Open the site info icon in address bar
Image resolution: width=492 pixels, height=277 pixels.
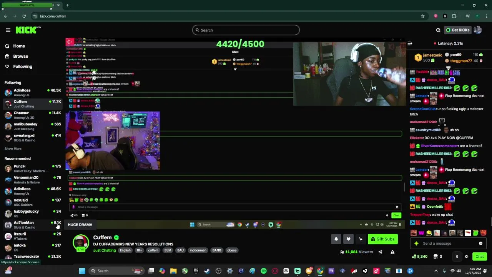click(35, 16)
